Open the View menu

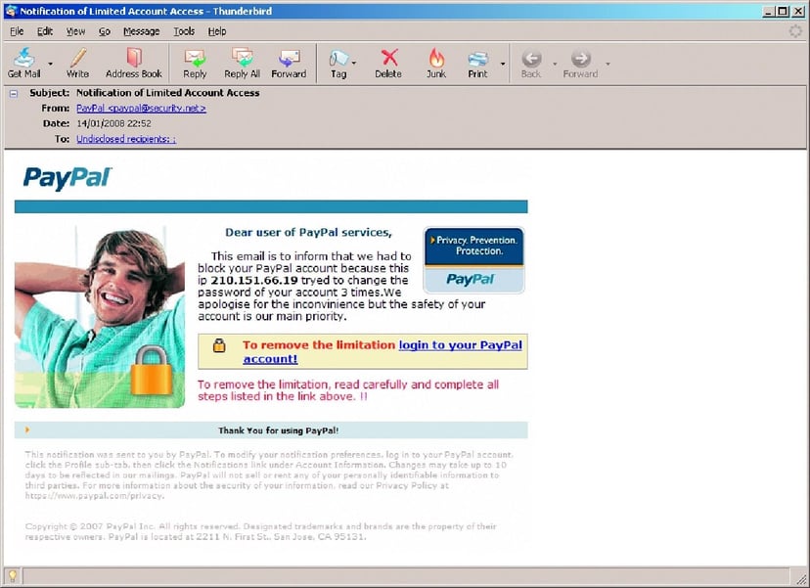pos(75,31)
